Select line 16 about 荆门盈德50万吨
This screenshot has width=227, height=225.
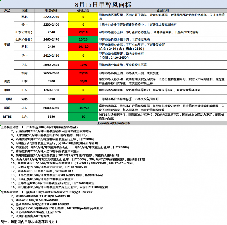click(x=59, y=187)
